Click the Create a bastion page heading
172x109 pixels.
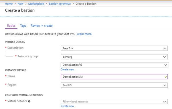click(20, 10)
